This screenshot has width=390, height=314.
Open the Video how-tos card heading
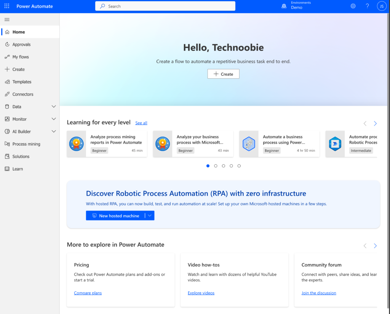203,265
